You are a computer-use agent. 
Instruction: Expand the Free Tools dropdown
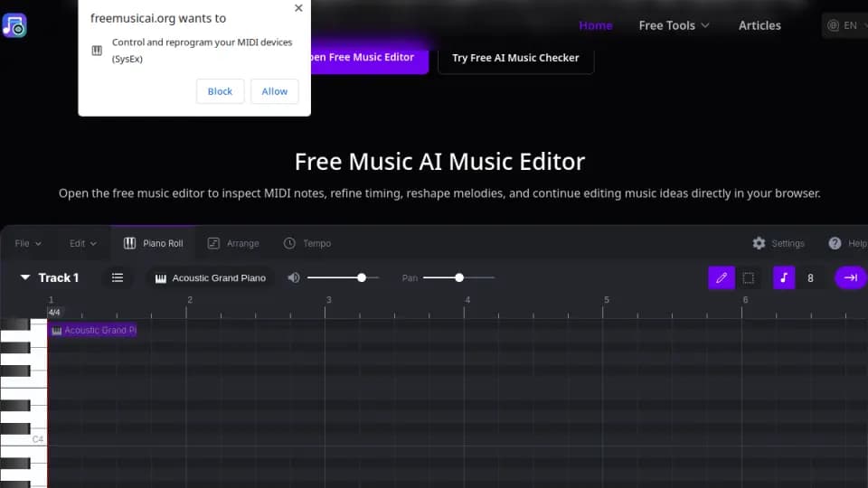point(674,25)
